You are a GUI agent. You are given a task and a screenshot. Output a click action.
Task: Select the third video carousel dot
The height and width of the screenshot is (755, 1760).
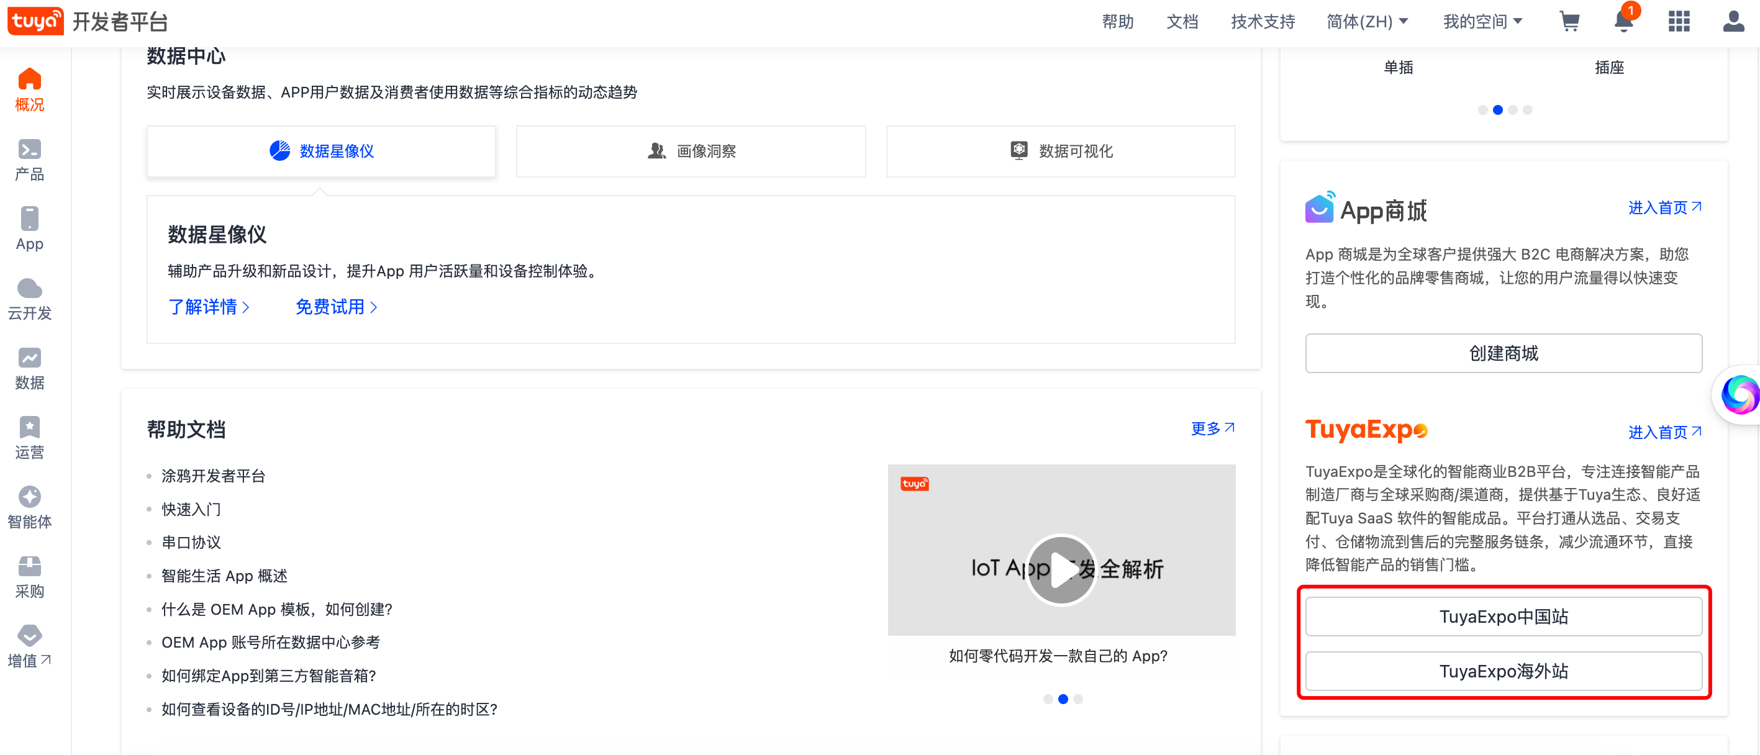coord(1077,699)
